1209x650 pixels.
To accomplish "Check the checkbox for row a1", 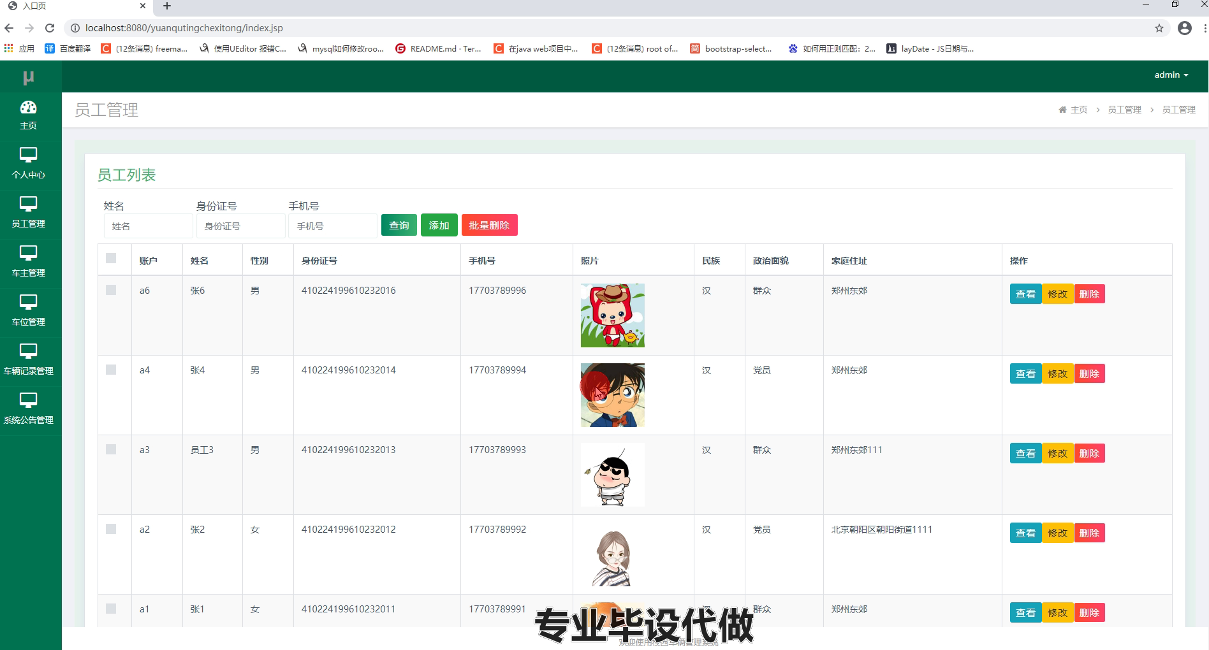I will click(111, 609).
